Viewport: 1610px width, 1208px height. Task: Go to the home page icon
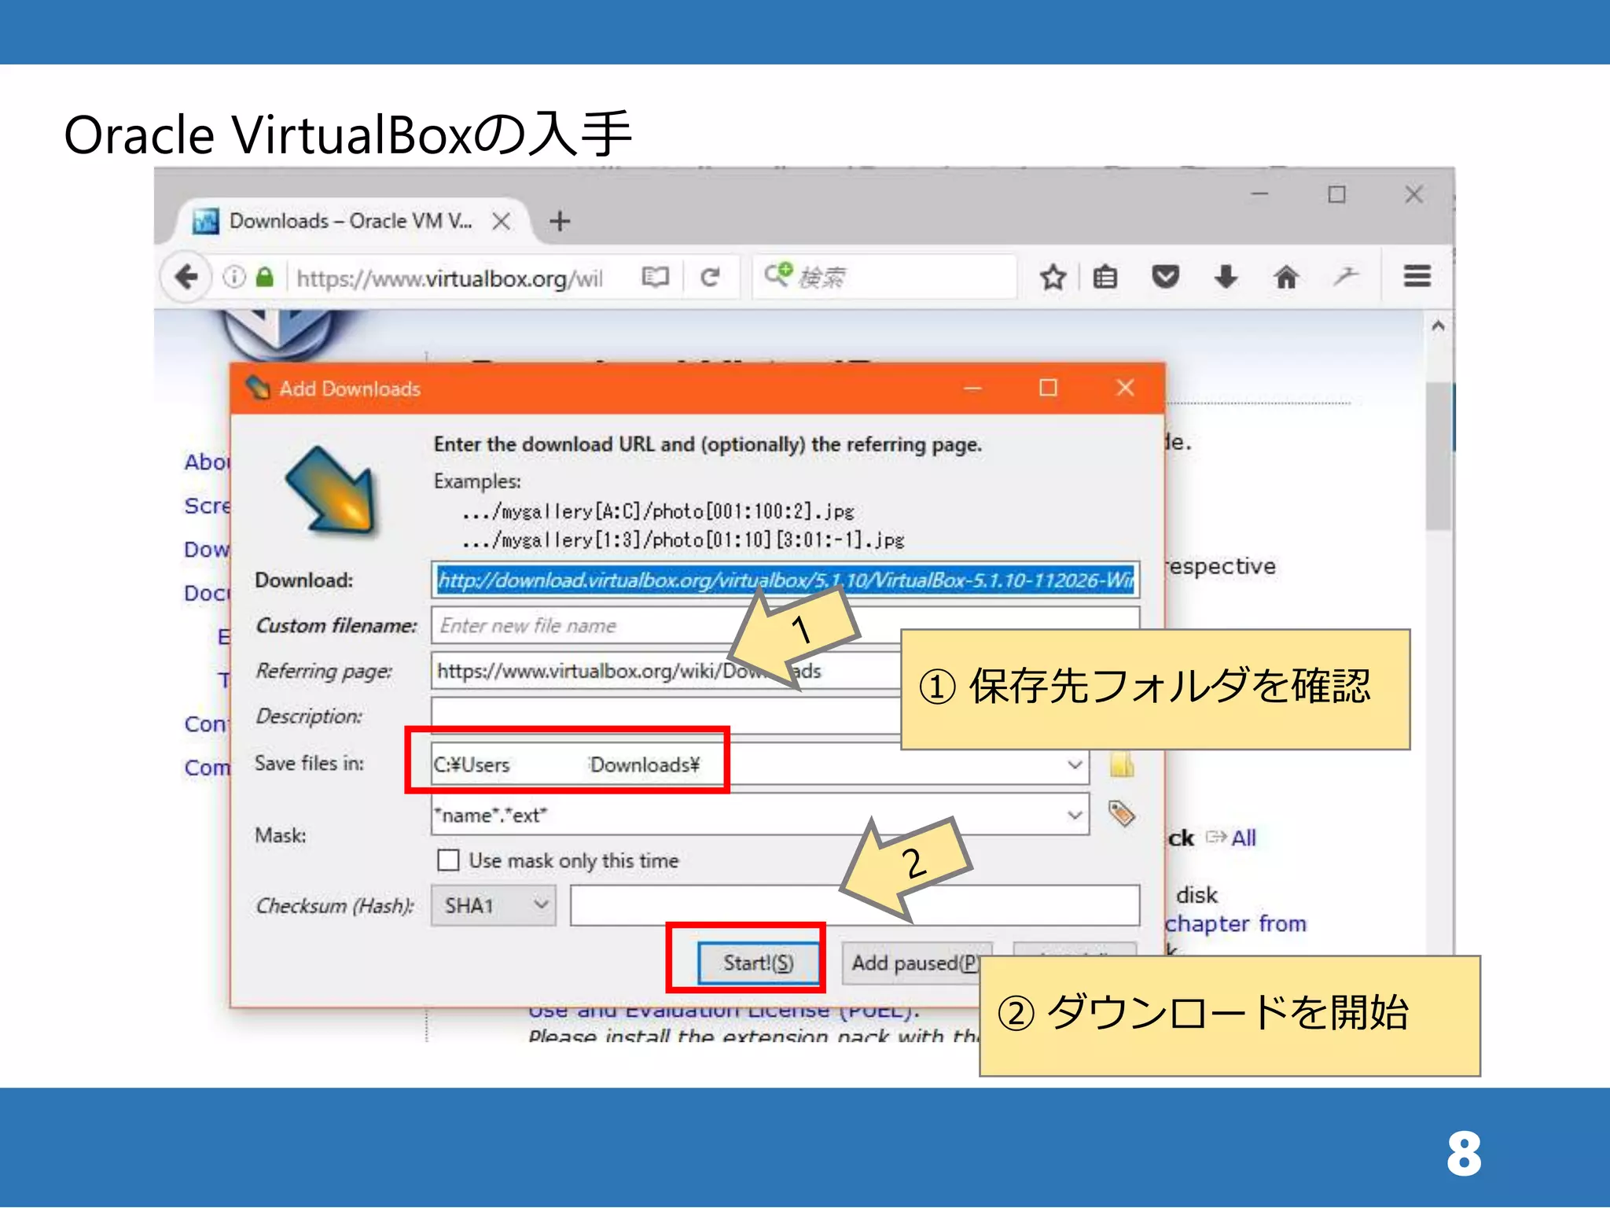point(1286,277)
